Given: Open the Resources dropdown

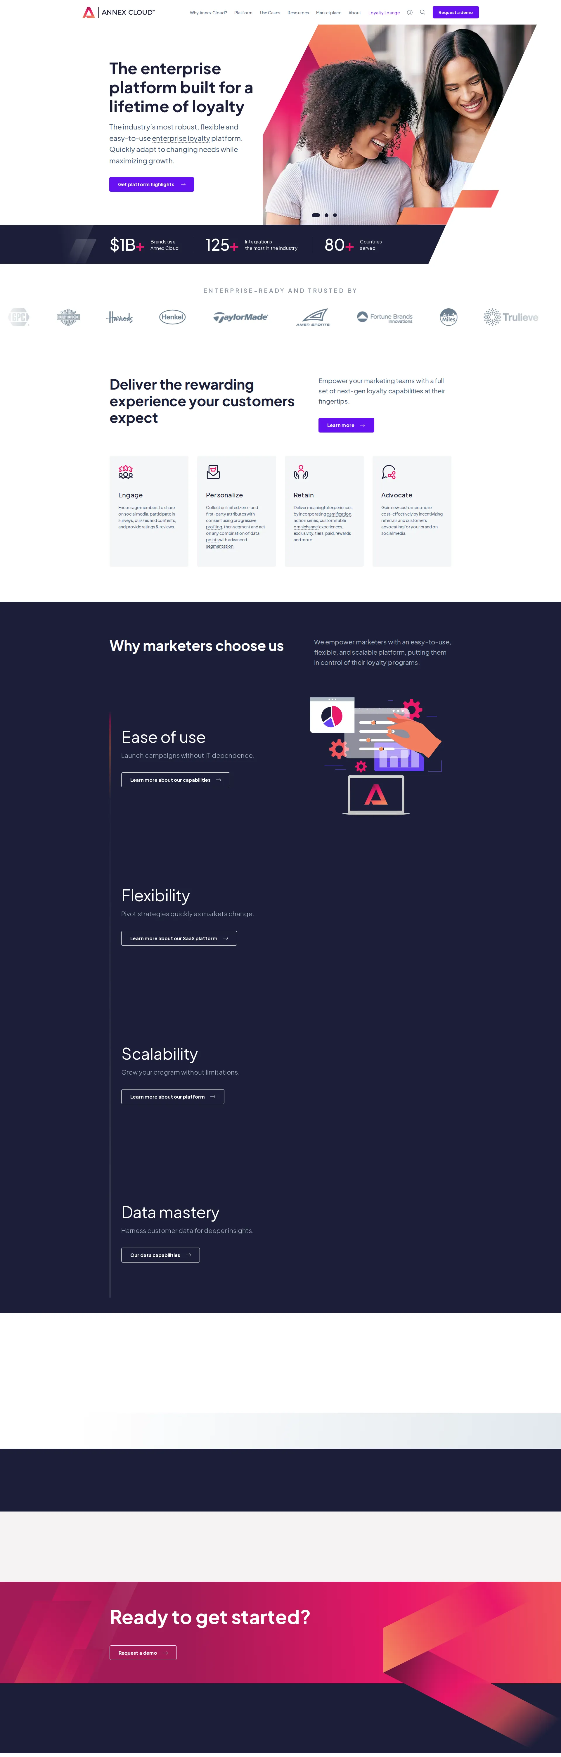Looking at the screenshot, I should pyautogui.click(x=298, y=12).
